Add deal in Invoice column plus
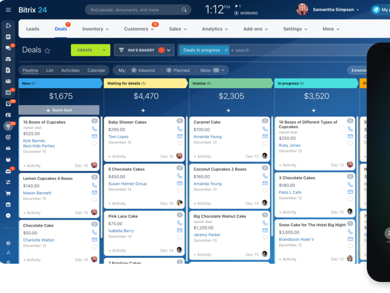The height and width of the screenshot is (293, 390). (x=228, y=111)
